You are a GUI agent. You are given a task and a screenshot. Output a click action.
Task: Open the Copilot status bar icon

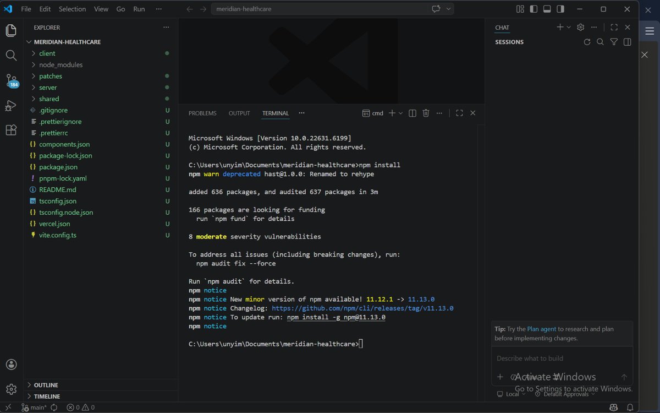[614, 407]
